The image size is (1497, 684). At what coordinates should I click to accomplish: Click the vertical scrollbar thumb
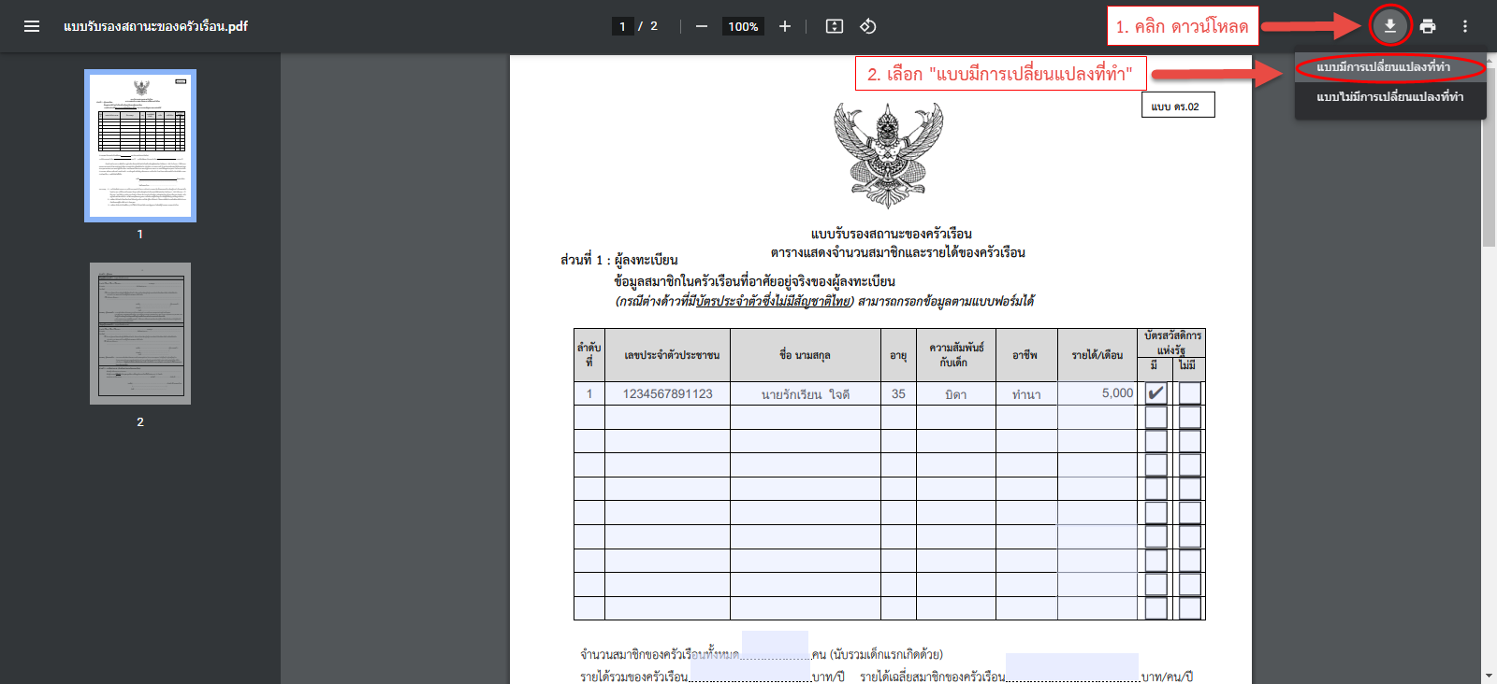click(1489, 157)
